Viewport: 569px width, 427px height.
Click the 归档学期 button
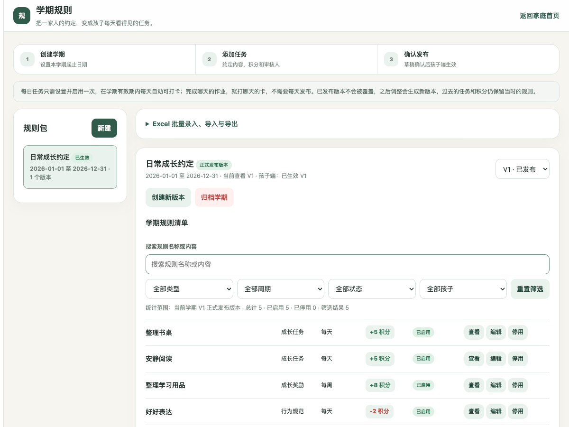(214, 197)
